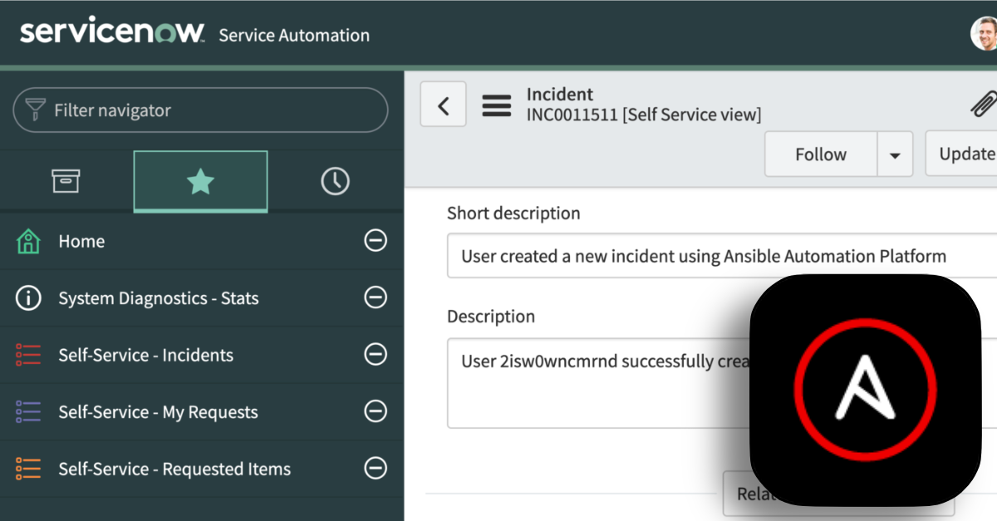Focus the Filter navigator search field
The image size is (997, 521).
coord(208,110)
